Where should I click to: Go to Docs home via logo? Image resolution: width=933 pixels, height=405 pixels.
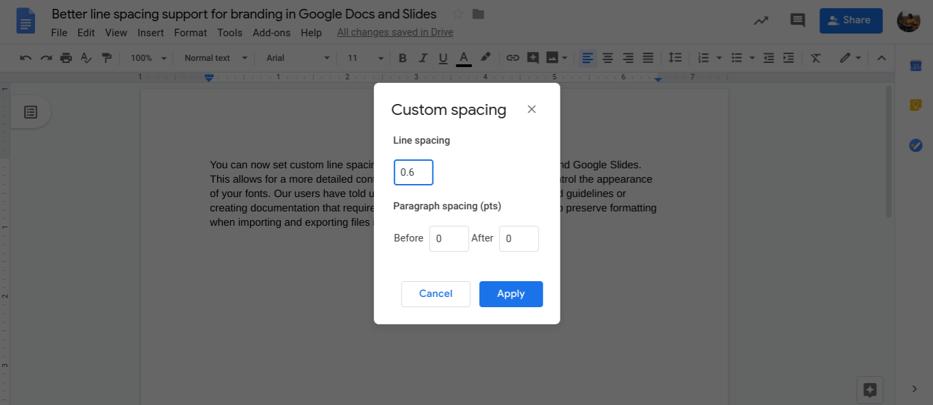pyautogui.click(x=25, y=21)
